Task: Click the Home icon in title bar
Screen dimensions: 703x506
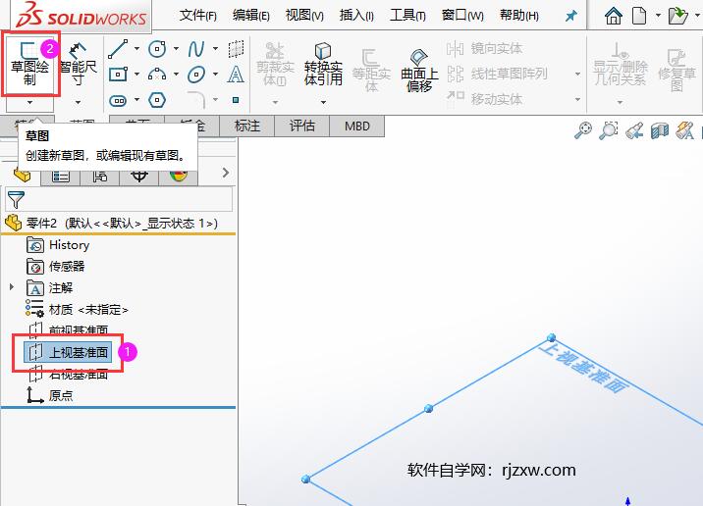Action: tap(613, 16)
